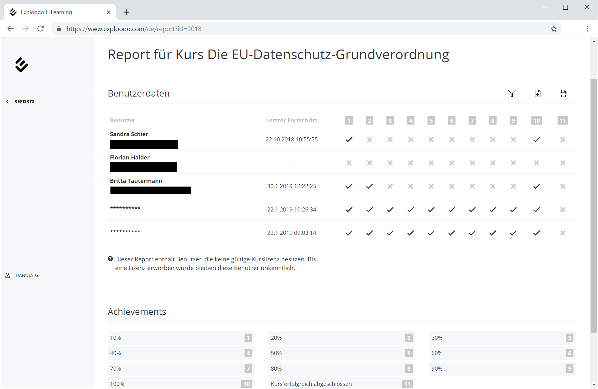598x389 pixels.
Task: Click column header badge 10
Action: [536, 121]
